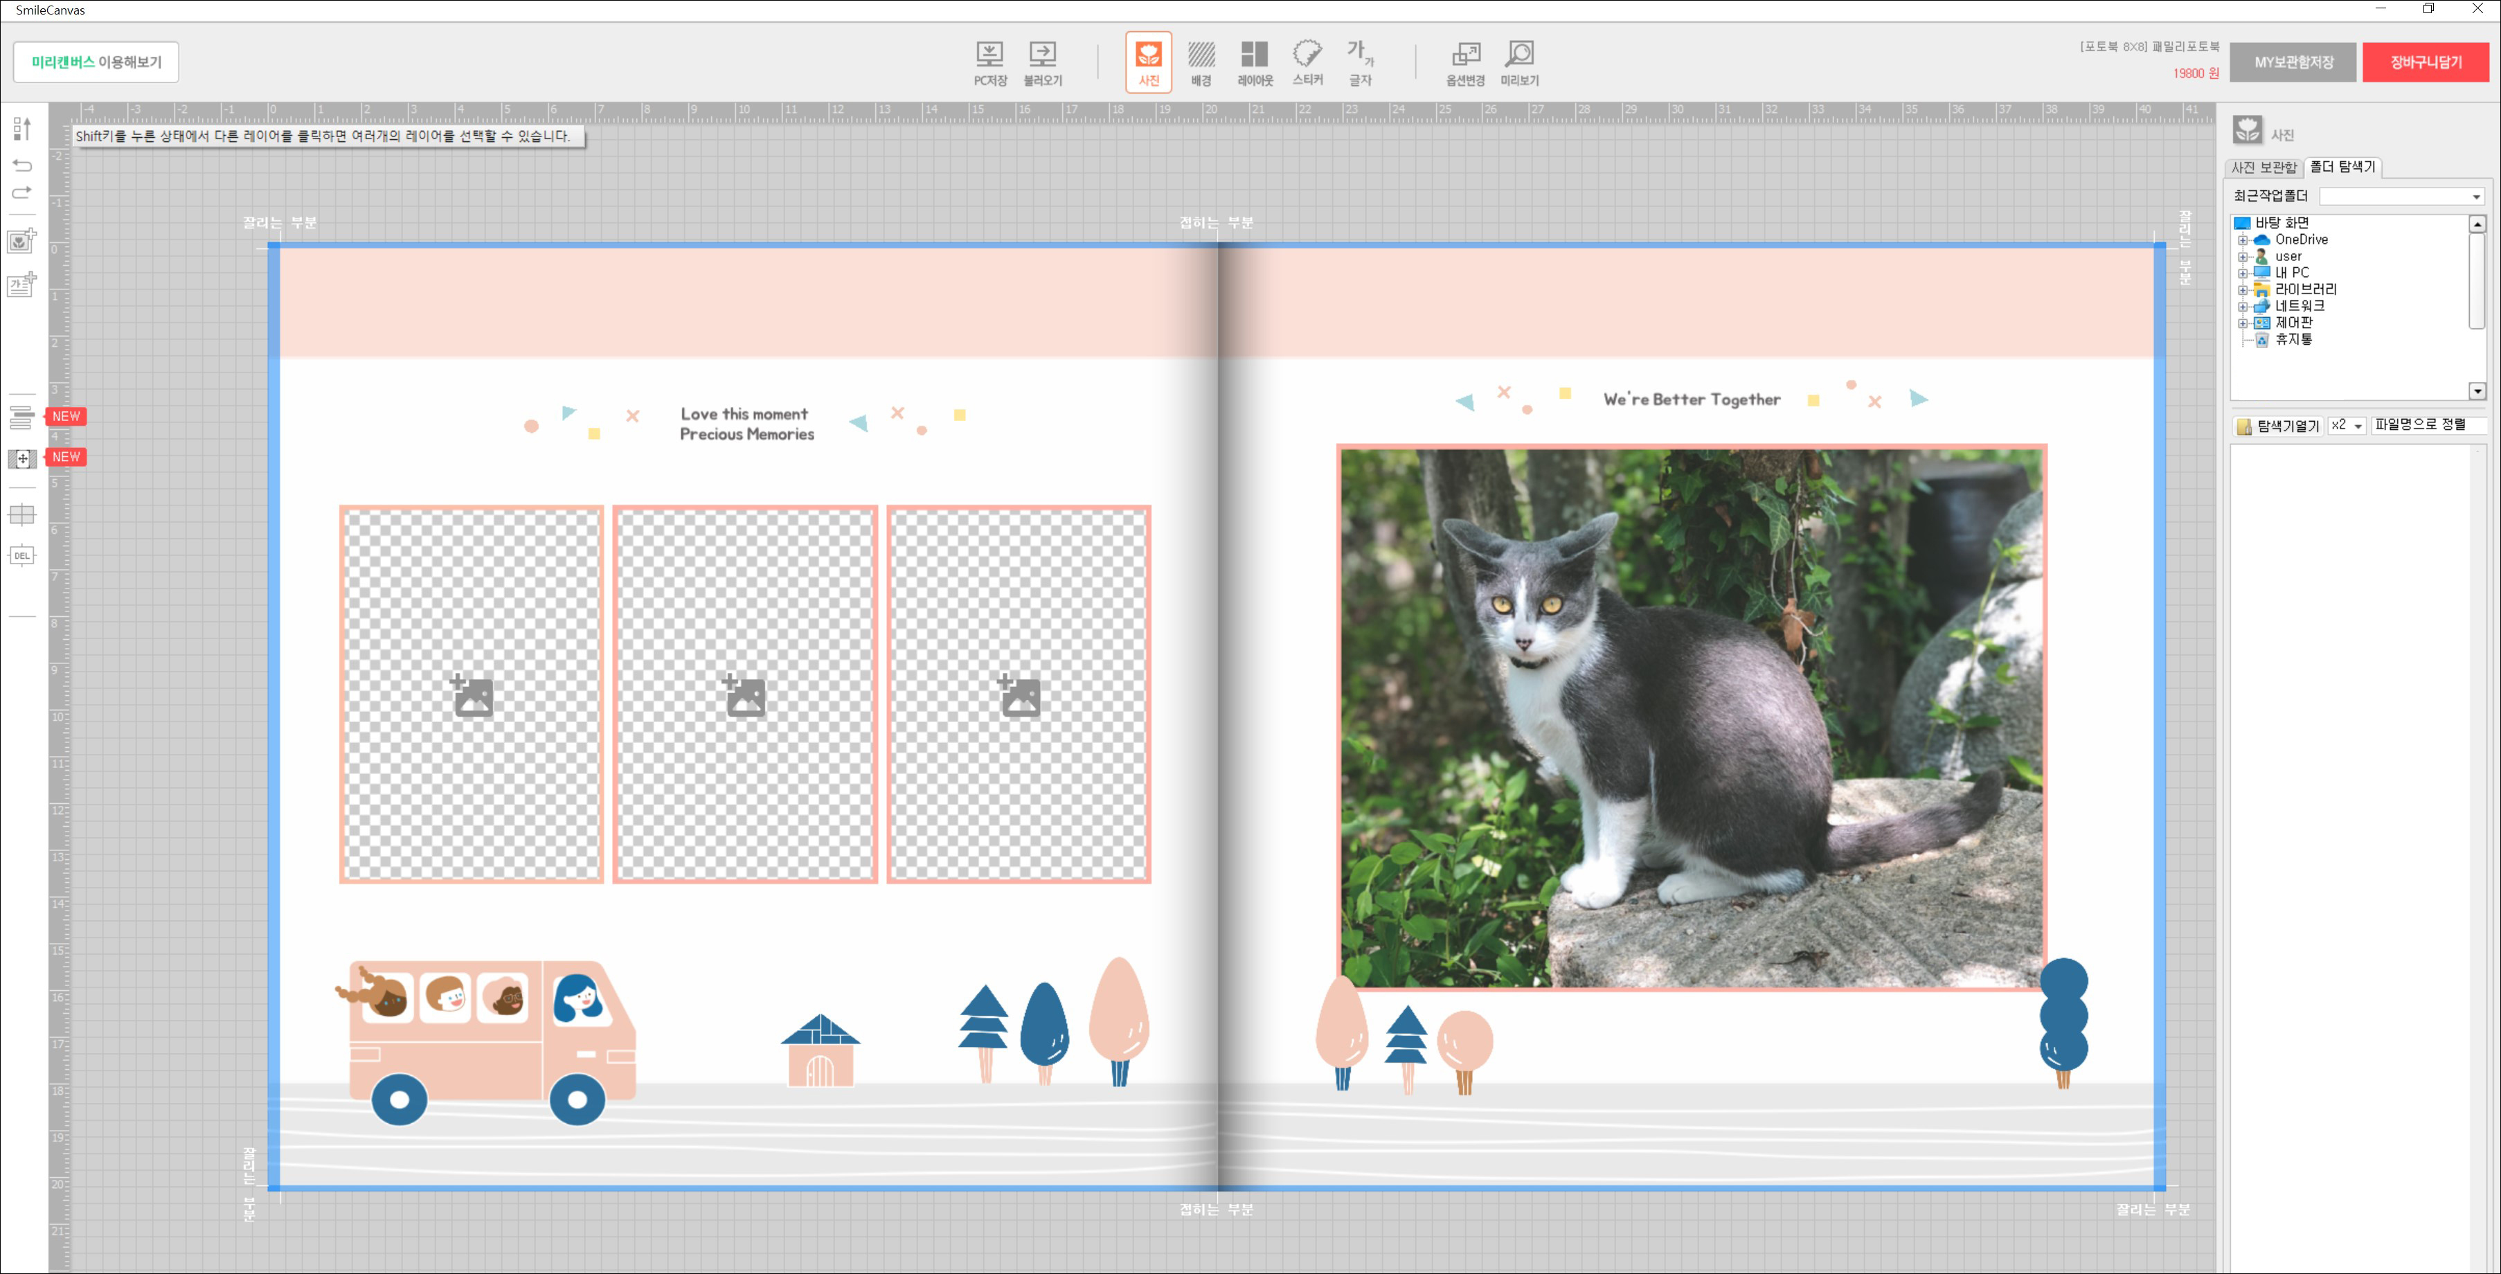
Task: Select the 'We're Better Together' text
Action: tap(1692, 399)
